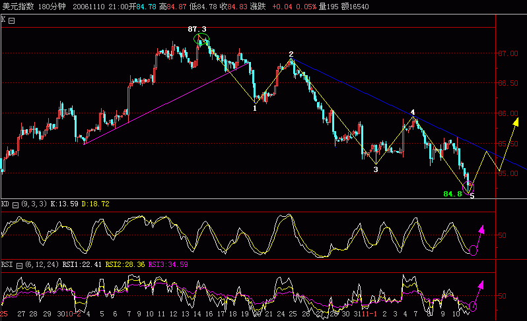Click the 20061110 21:00 timestamp

100,7
